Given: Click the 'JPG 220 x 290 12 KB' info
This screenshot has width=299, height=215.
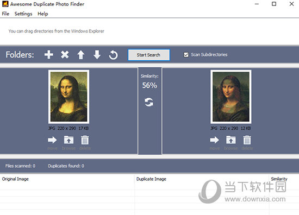Looking at the screenshot, I should pyautogui.click(x=231, y=128).
